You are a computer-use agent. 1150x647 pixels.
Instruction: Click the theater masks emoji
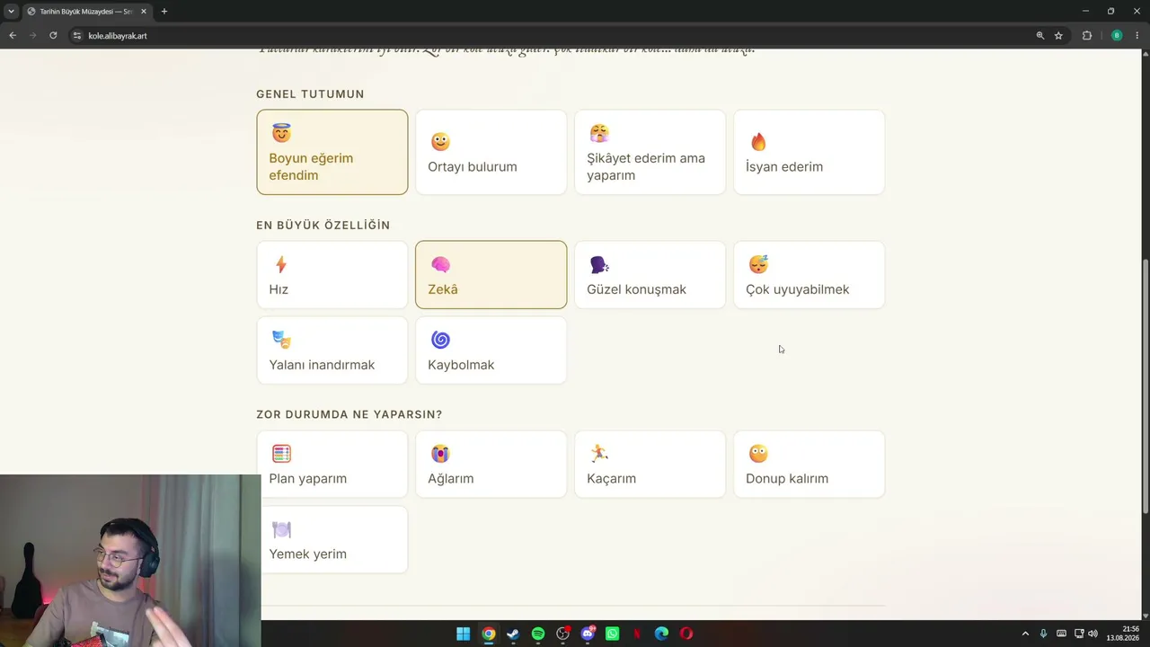281,340
